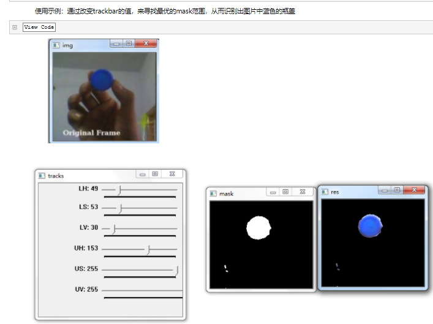Maximize the tracks window
Image resolution: width=433 pixels, height=324 pixels.
pos(155,174)
